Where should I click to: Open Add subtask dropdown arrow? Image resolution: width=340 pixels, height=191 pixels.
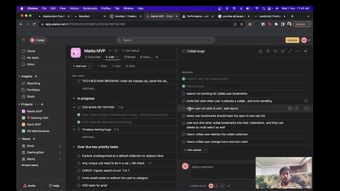[206, 150]
